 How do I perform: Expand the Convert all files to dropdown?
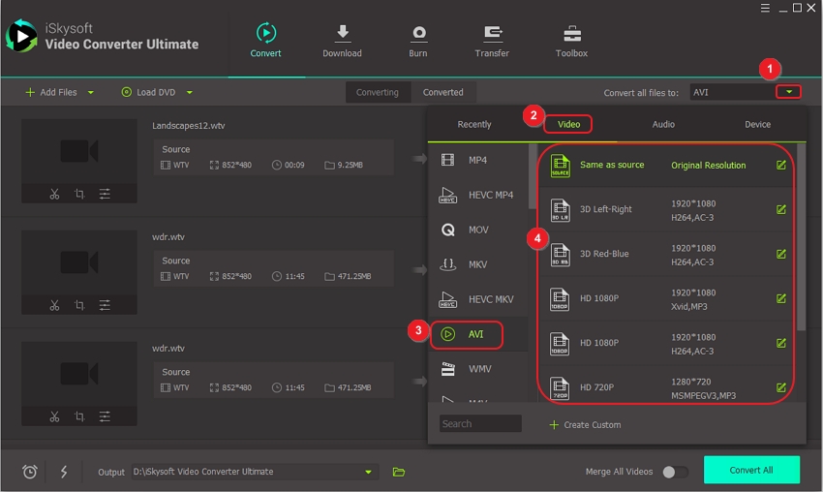click(791, 92)
